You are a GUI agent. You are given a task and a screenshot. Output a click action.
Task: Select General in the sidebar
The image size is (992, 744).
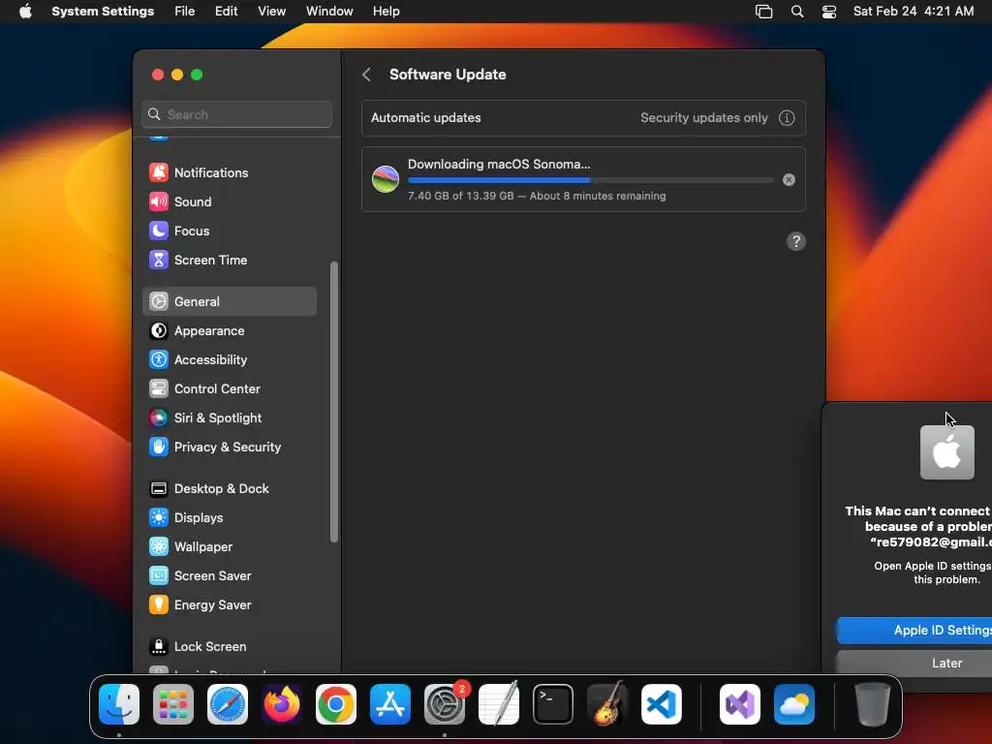230,302
